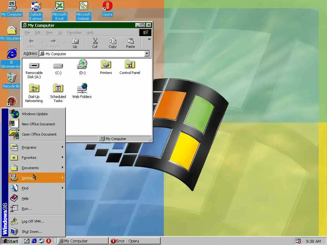Open the File menu

[x=27, y=33]
